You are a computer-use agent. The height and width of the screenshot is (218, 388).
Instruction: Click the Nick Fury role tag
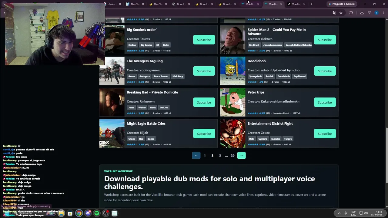[x=178, y=76]
